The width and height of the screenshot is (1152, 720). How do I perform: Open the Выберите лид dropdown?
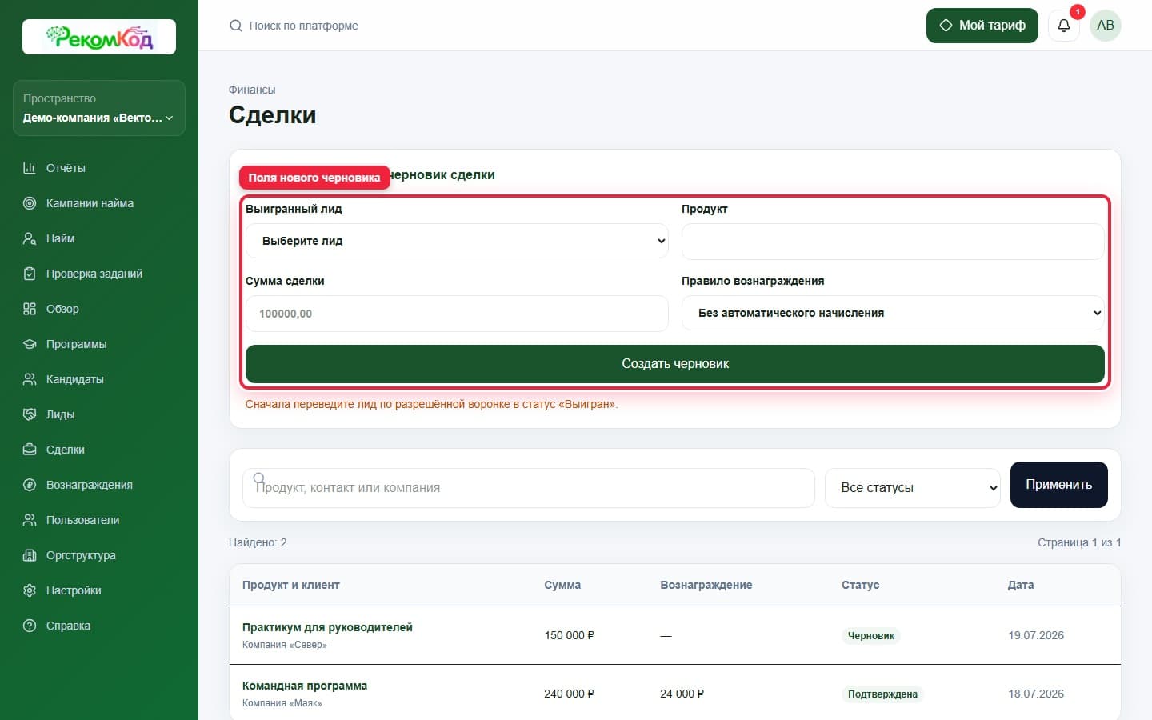(x=457, y=241)
